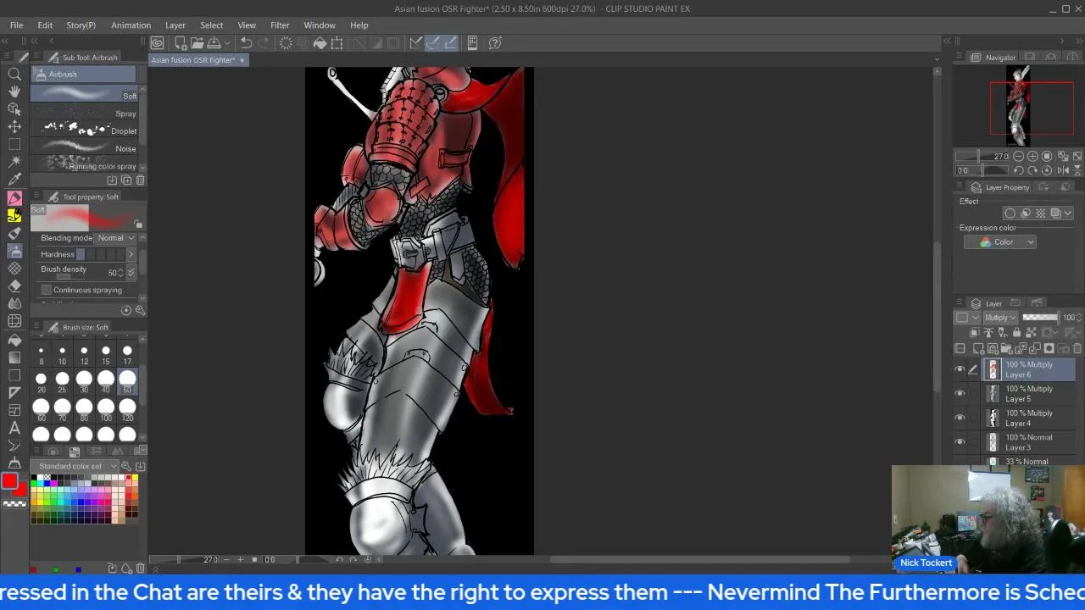Open the Animation menu

coord(131,25)
